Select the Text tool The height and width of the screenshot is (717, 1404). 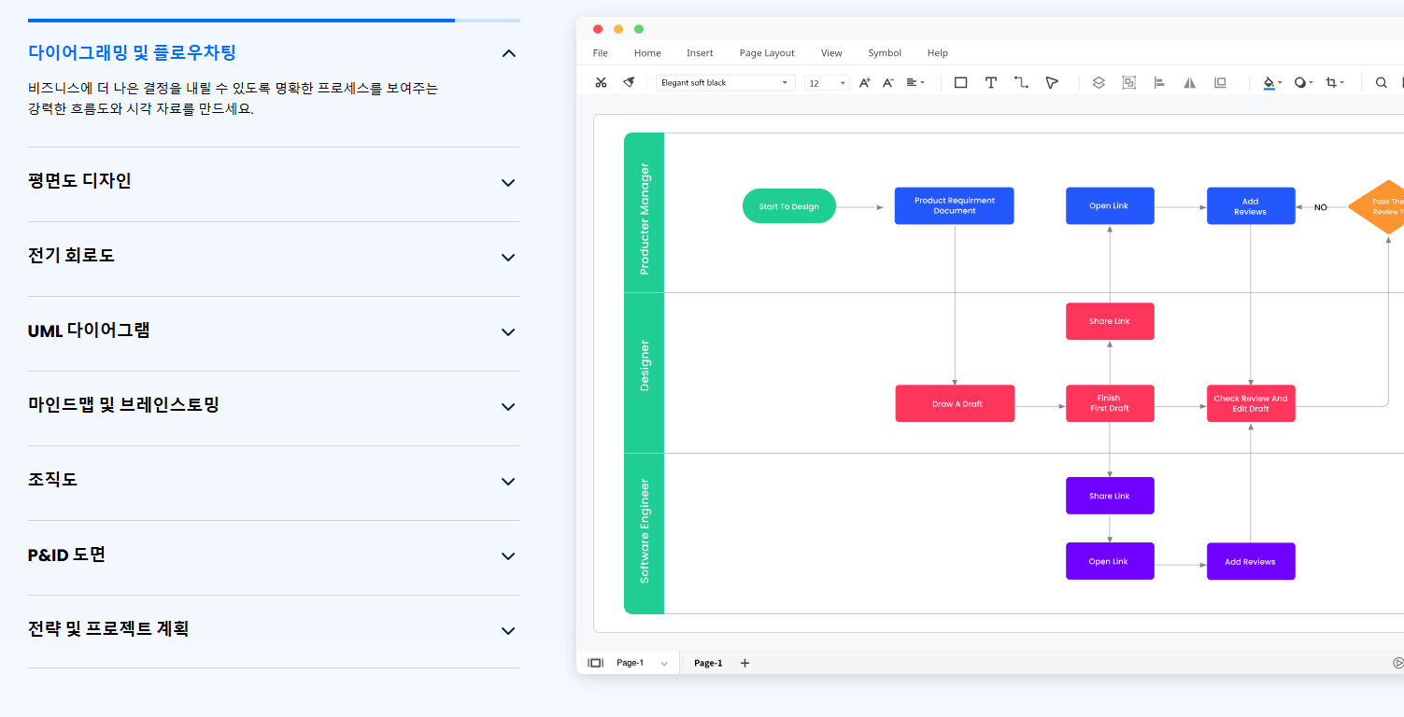(x=991, y=82)
